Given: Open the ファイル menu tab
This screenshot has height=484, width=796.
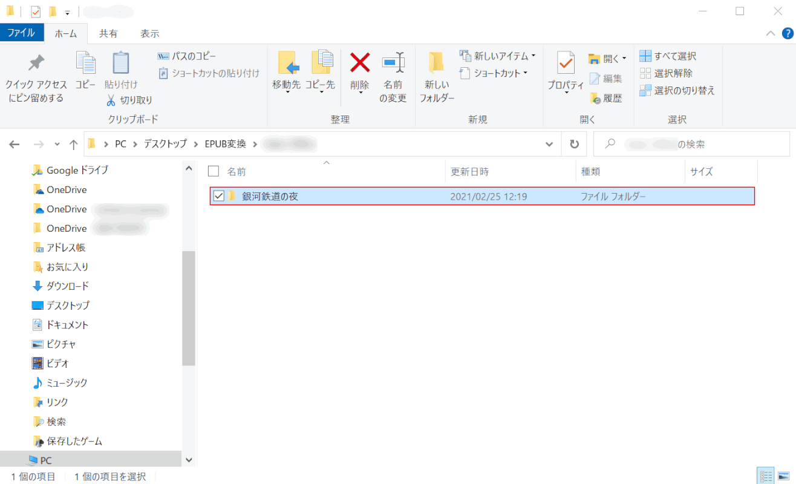Looking at the screenshot, I should coord(21,33).
